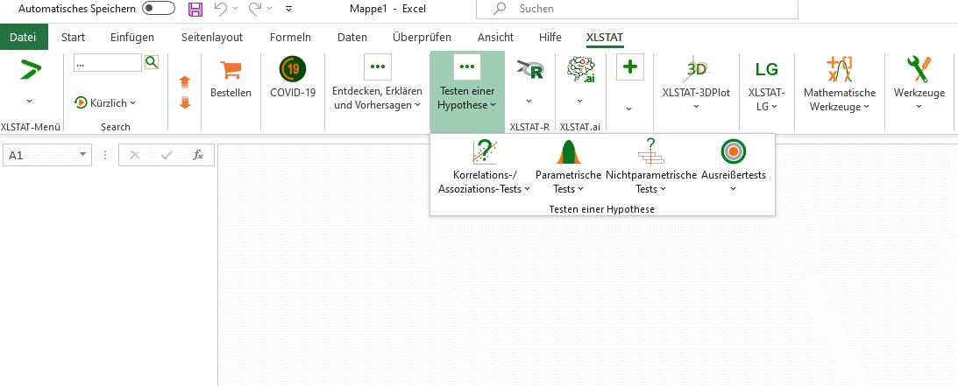Click the orange up arrow icon
958x386 pixels.
(185, 81)
